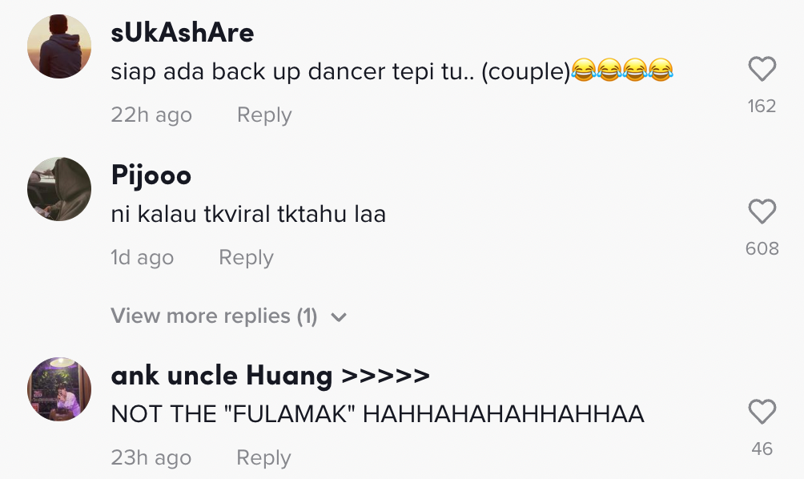Select the "ni kalau tkviral tktahu laa" comment text

pos(248,215)
